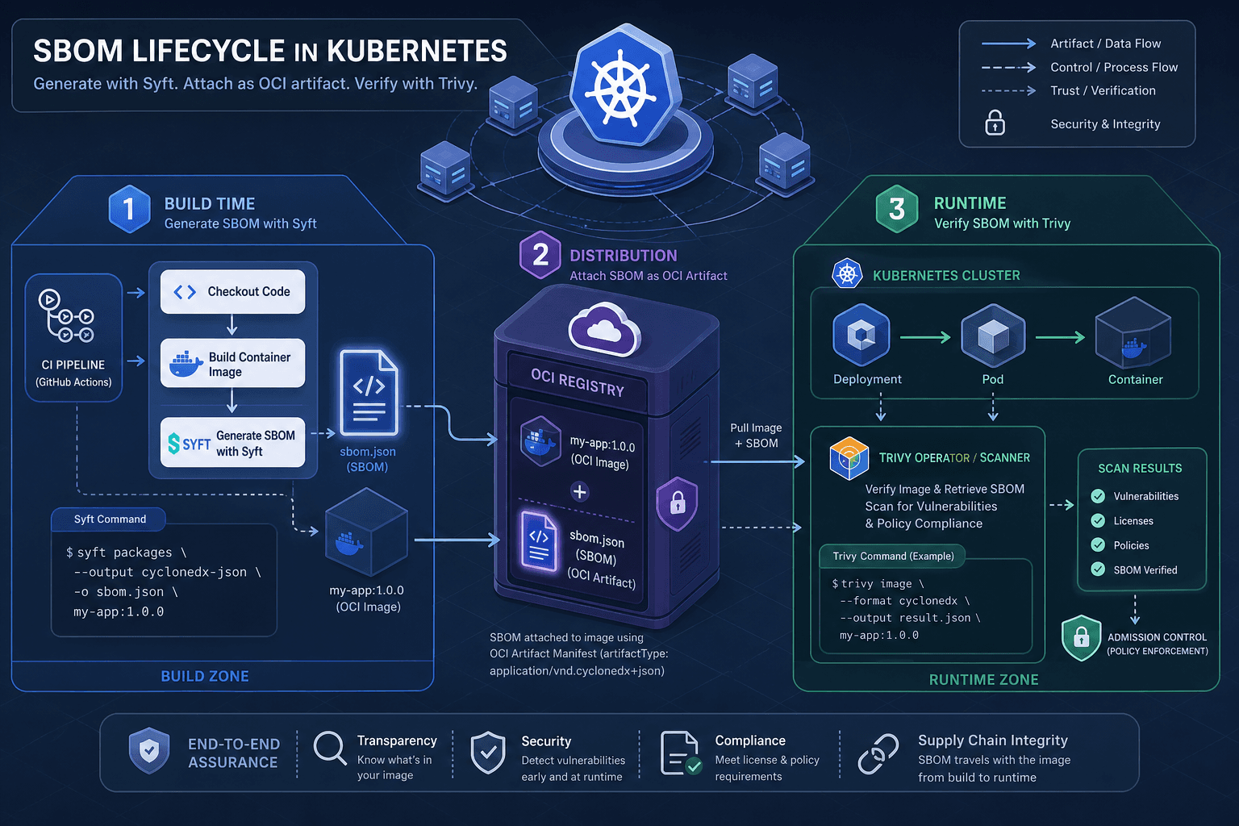The image size is (1239, 826).
Task: Open the sbom.json artifact icon inside OCI Registry
Action: (539, 541)
